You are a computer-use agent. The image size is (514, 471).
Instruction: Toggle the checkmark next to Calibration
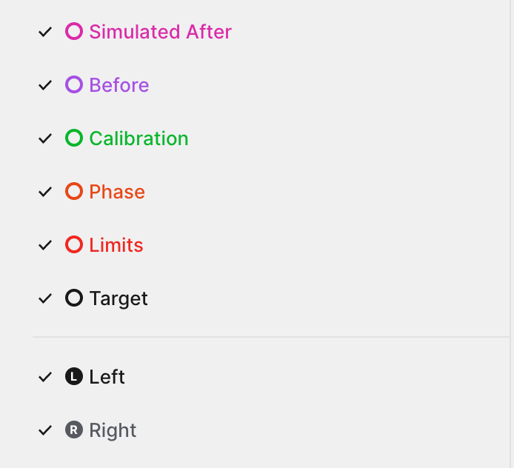point(45,138)
